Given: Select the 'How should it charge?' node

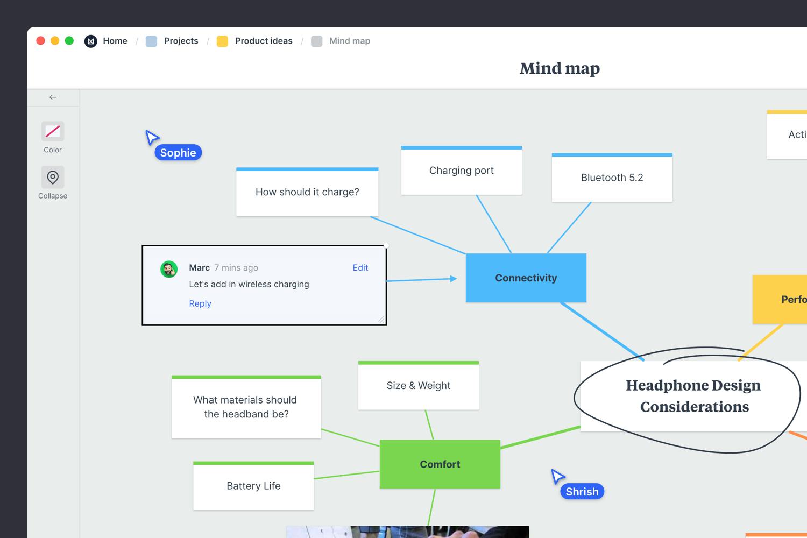Looking at the screenshot, I should [307, 192].
